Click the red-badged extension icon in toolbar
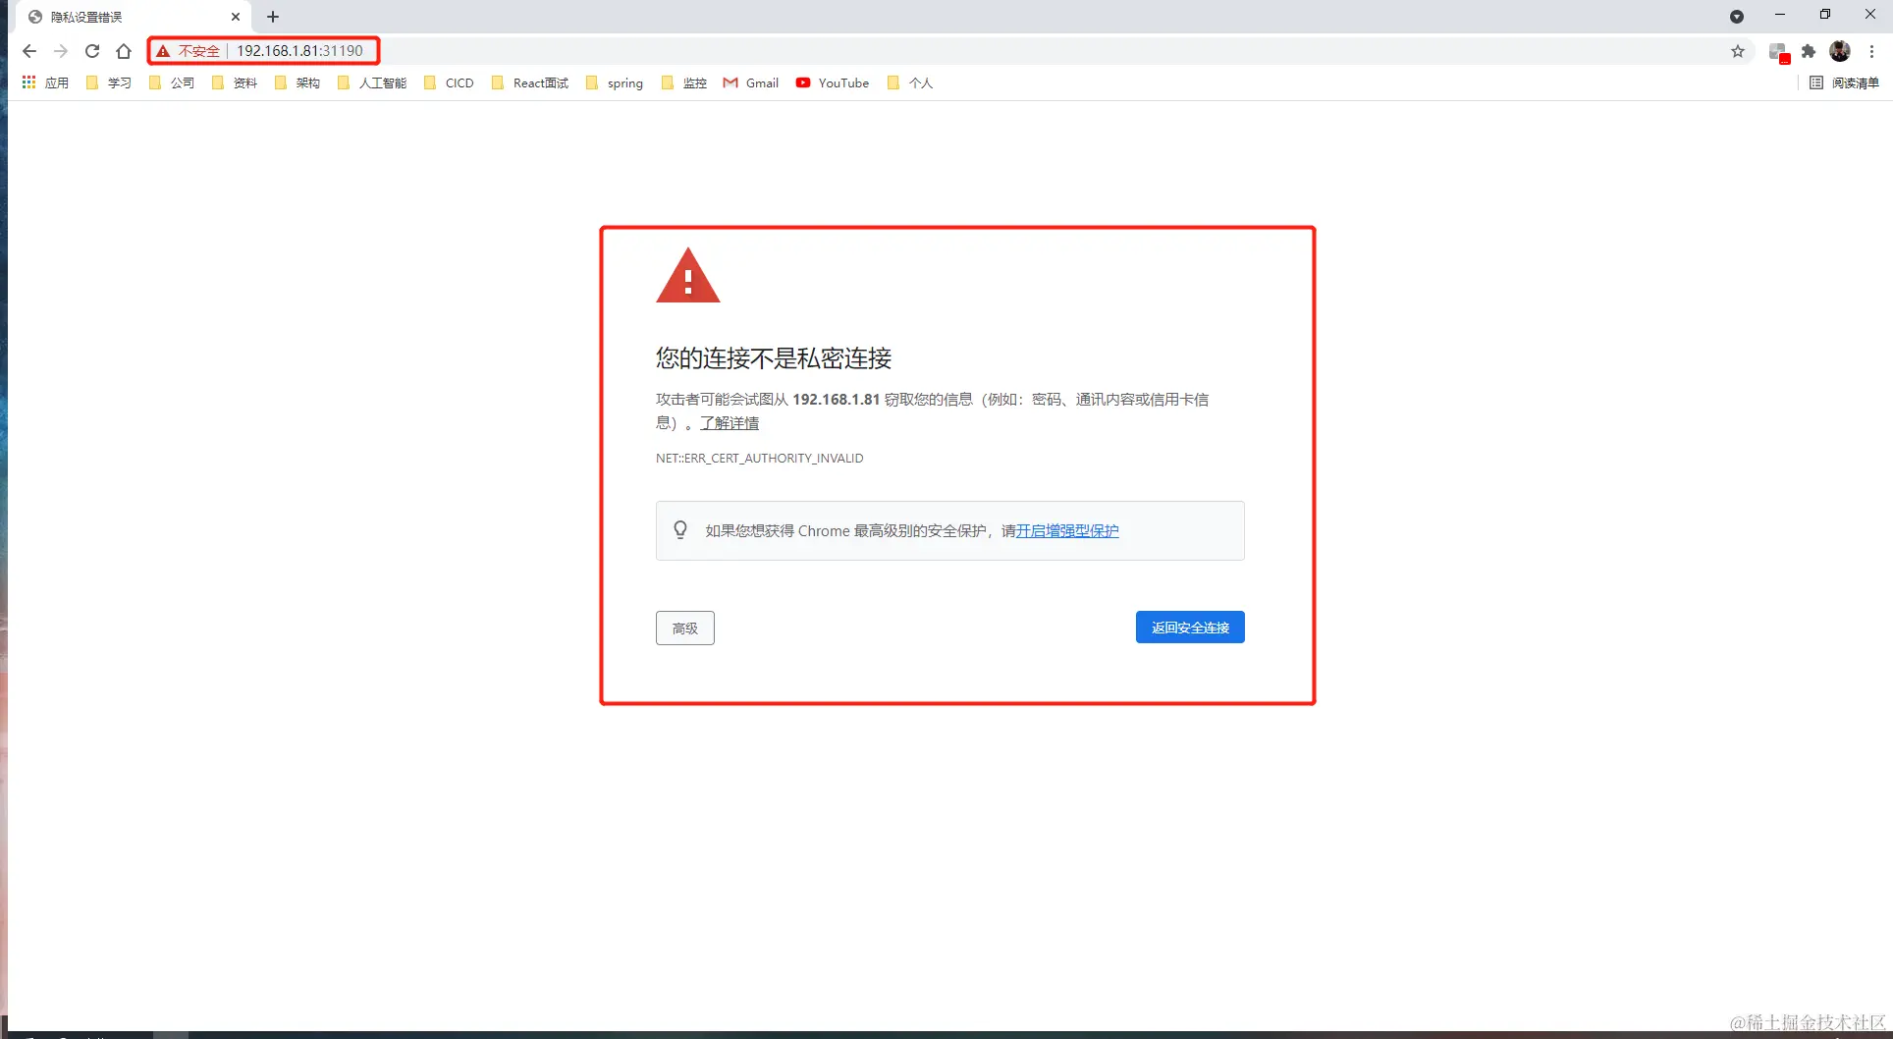This screenshot has height=1039, width=1893. [x=1778, y=52]
